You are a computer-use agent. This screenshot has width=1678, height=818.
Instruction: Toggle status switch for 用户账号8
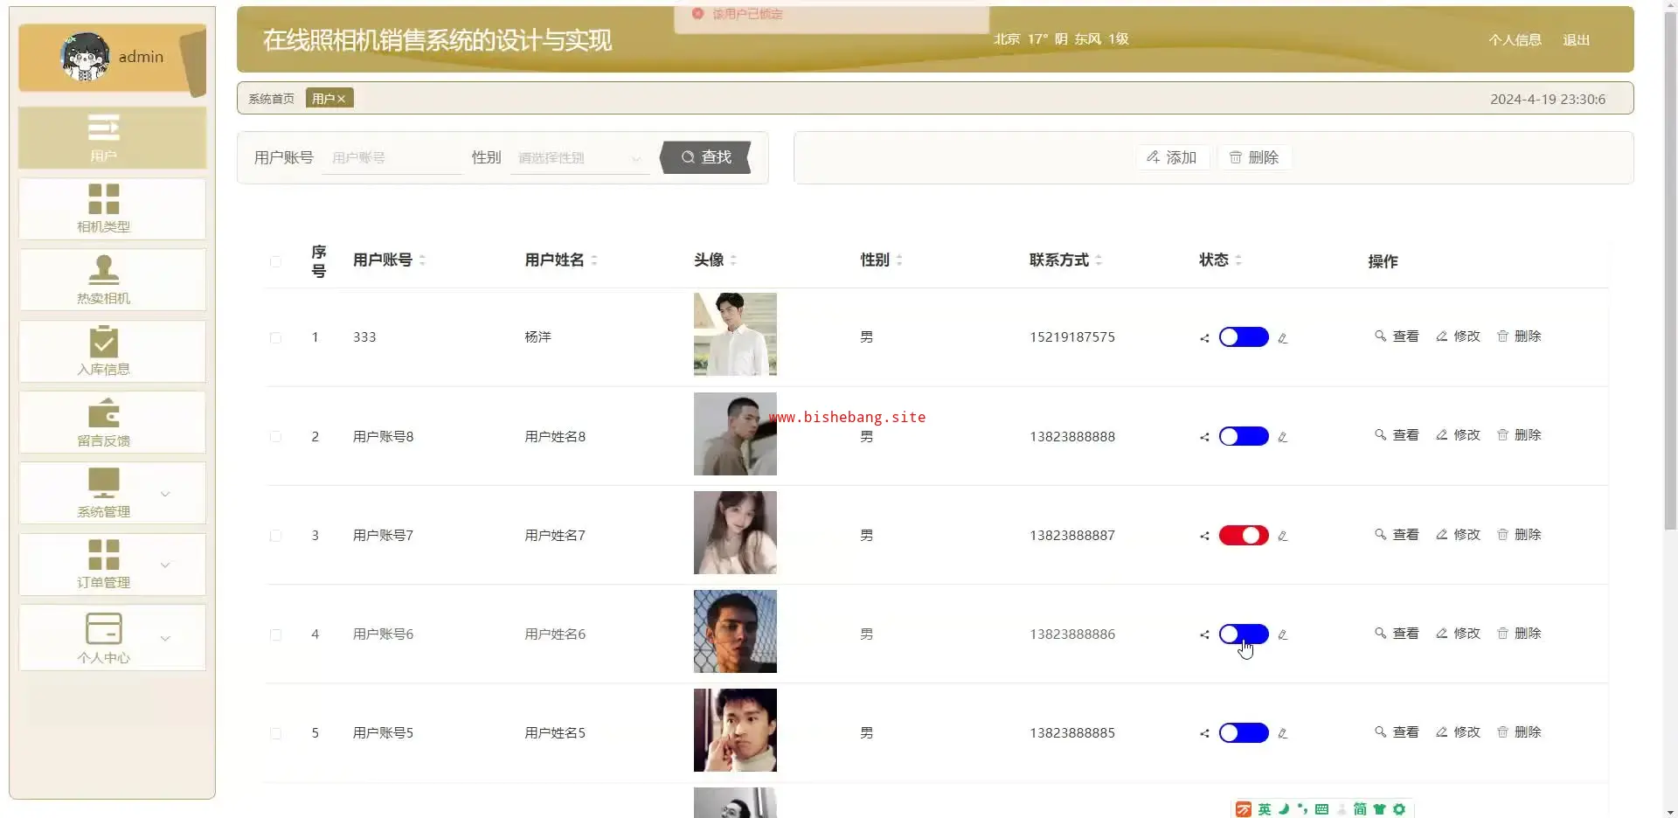point(1244,436)
